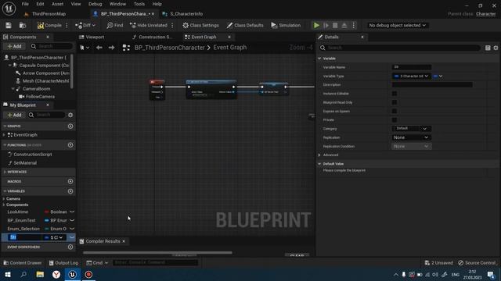Open the File menu

[x=25, y=4]
